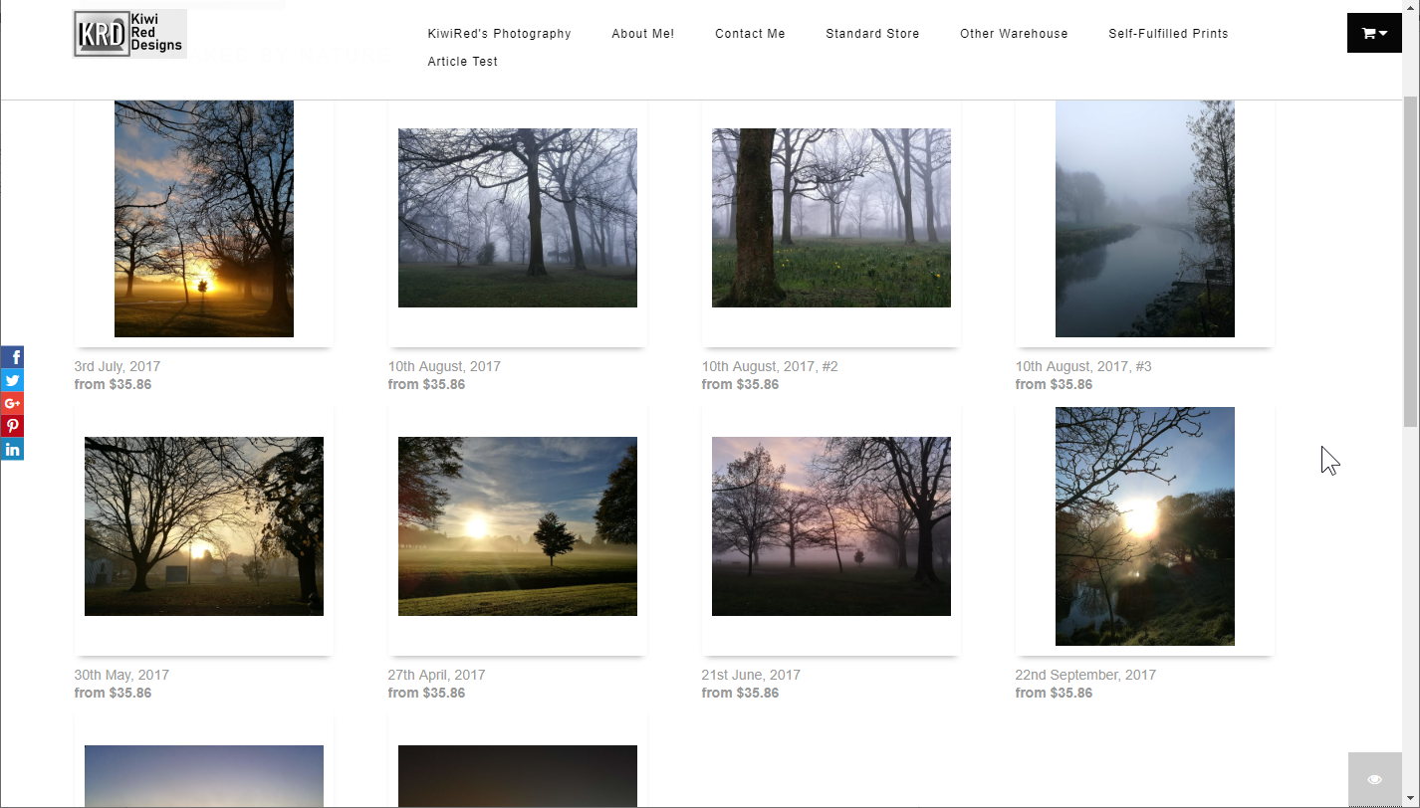The width and height of the screenshot is (1420, 808).
Task: Open the 30th May, 2017 photo thumbnail
Action: [204, 526]
